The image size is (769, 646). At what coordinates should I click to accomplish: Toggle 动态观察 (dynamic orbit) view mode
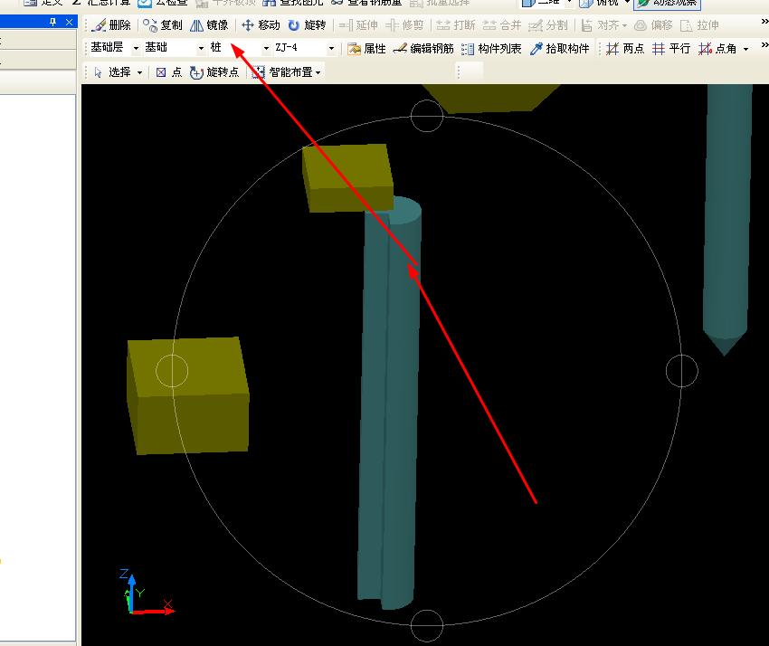pos(665,3)
